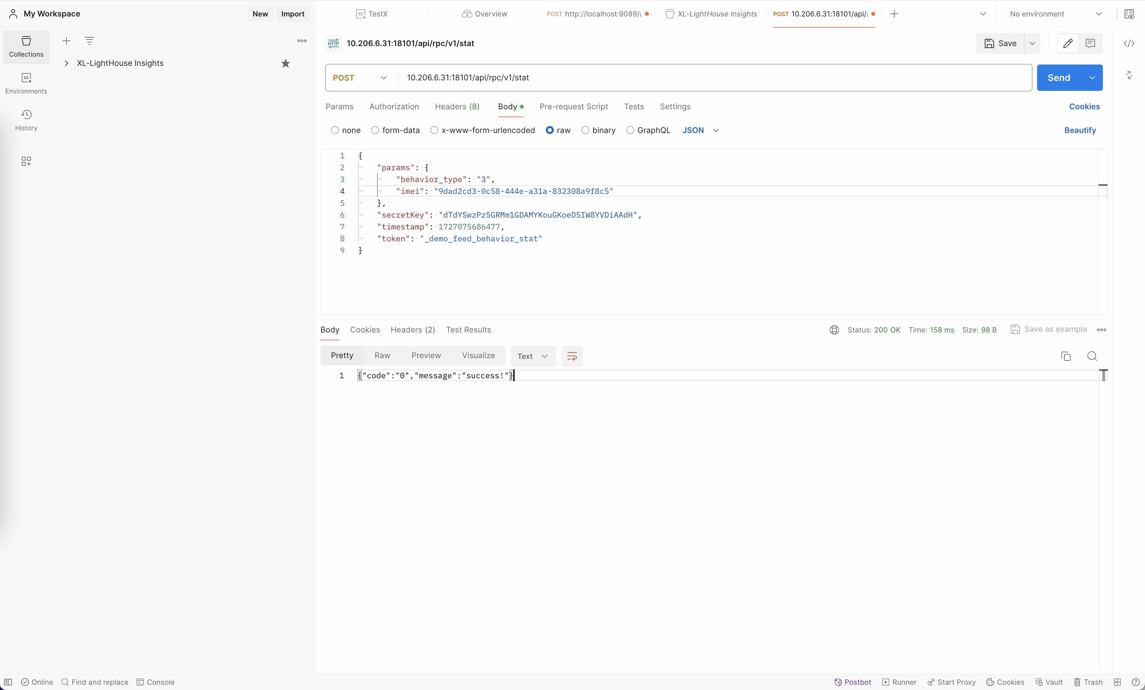Open the History sidebar panel
This screenshot has height=690, width=1145.
pyautogui.click(x=26, y=120)
